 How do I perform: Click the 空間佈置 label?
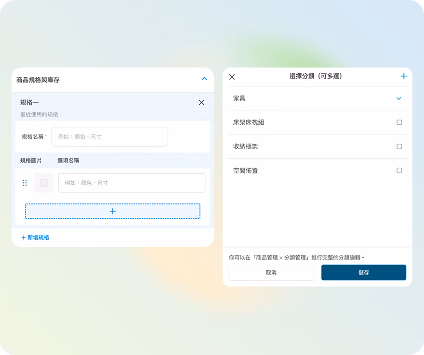pyautogui.click(x=246, y=171)
